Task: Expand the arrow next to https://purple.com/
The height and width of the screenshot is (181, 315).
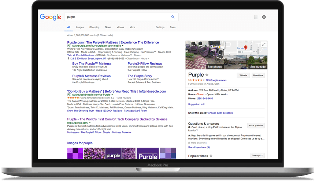Action: point(90,123)
